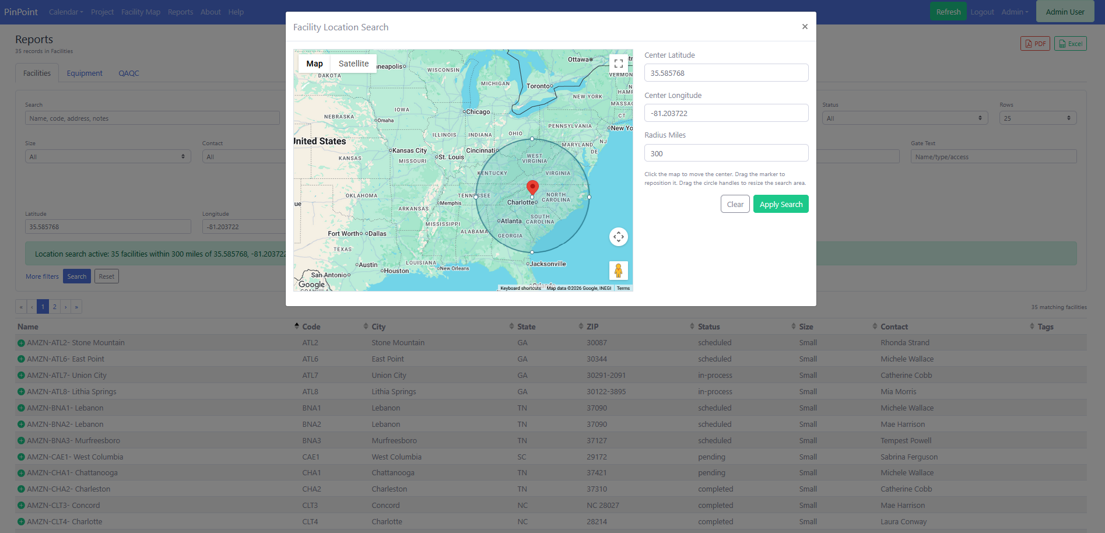Open the Rows per page dropdown
The width and height of the screenshot is (1105, 533).
pyautogui.click(x=1038, y=118)
